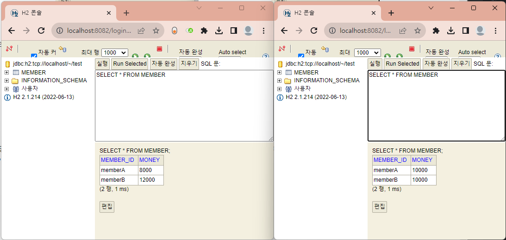Click the H2 version info icon, left window
This screenshot has width=506, height=240.
7,97
